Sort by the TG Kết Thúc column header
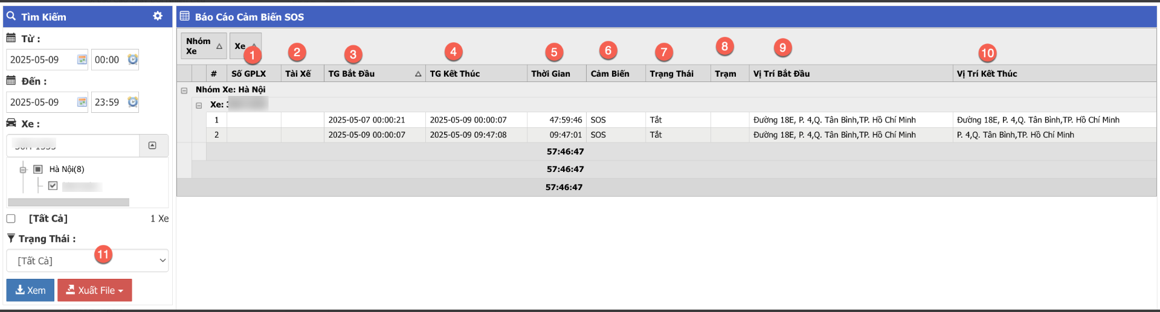Viewport: 1160px width, 312px height. click(x=454, y=74)
